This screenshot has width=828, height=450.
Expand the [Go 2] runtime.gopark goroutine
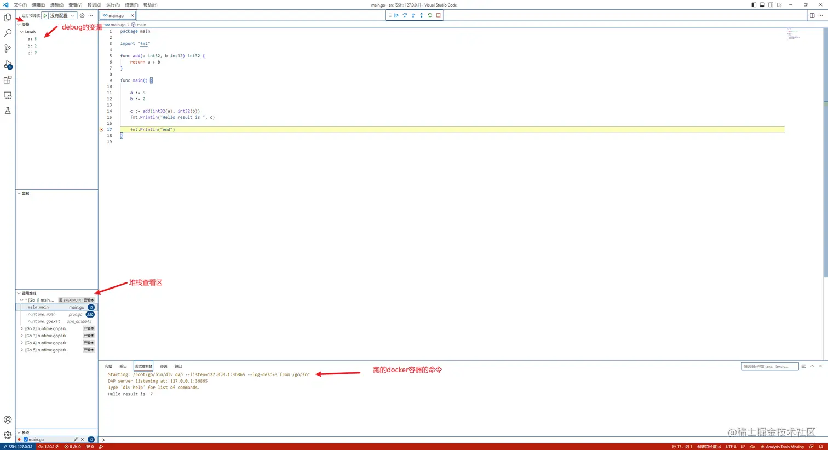tap(22, 328)
